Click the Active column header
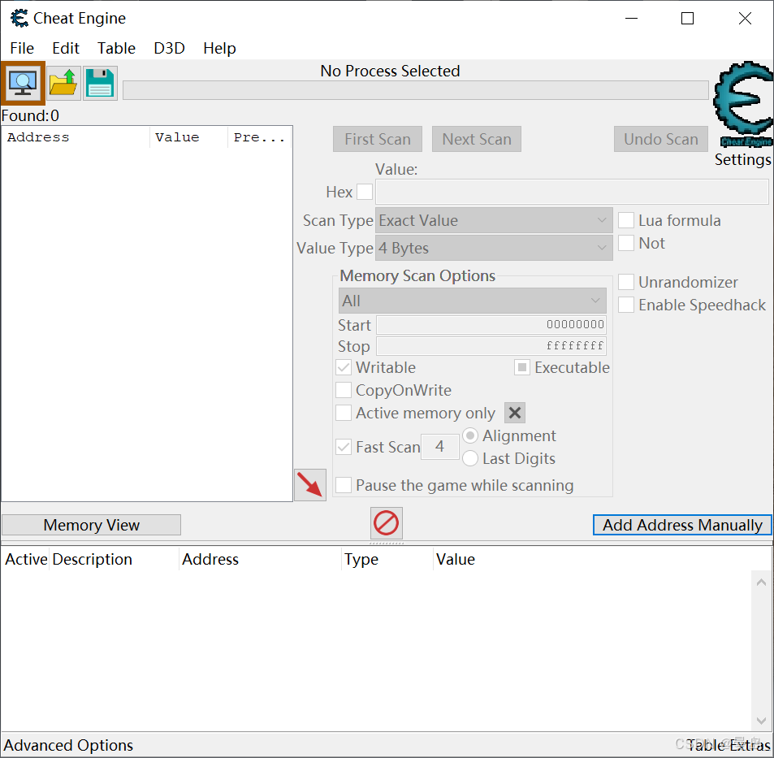Image resolution: width=774 pixels, height=758 pixels. (26, 559)
